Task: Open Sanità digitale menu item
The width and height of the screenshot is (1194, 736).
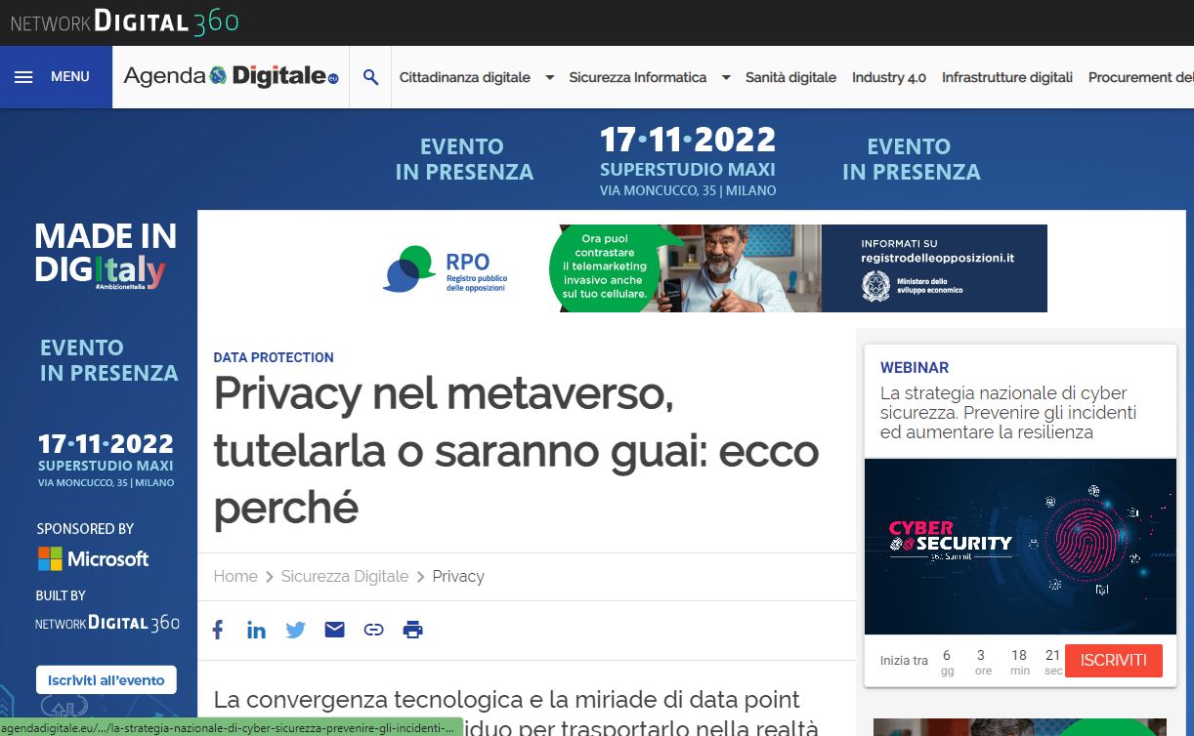Action: click(x=790, y=77)
